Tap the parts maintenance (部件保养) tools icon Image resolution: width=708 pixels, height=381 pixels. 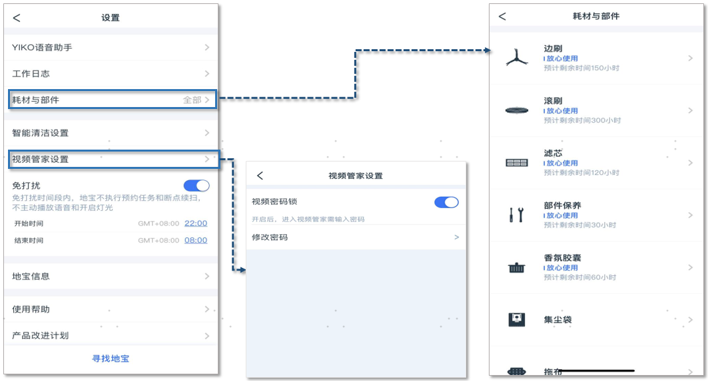point(517,215)
